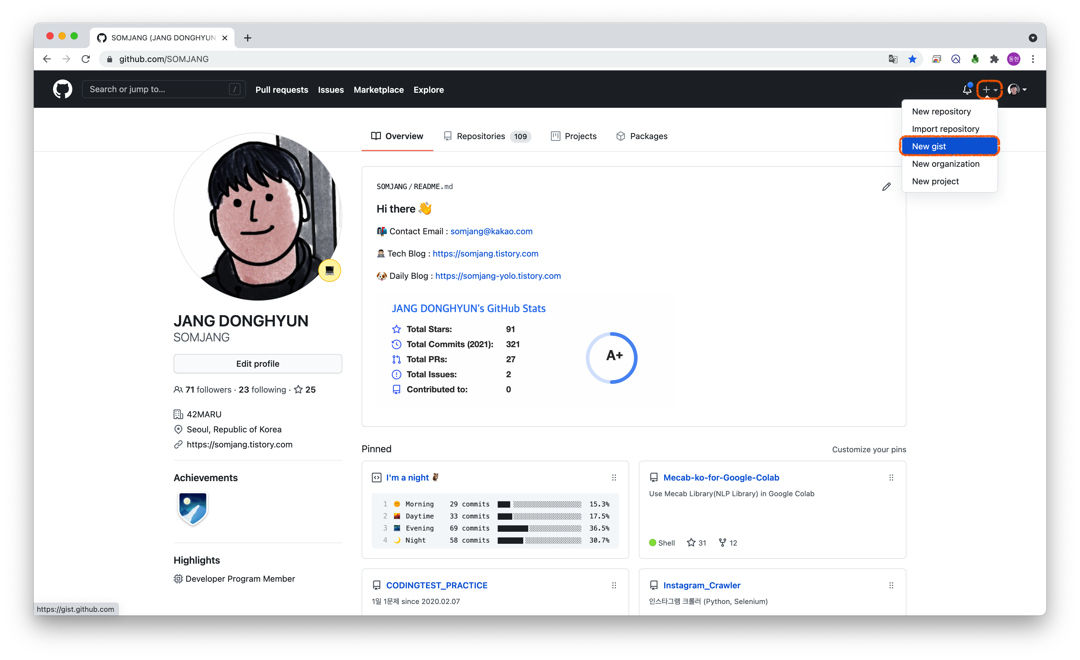This screenshot has height=660, width=1080.
Task: Open Explore in the header
Action: point(429,89)
